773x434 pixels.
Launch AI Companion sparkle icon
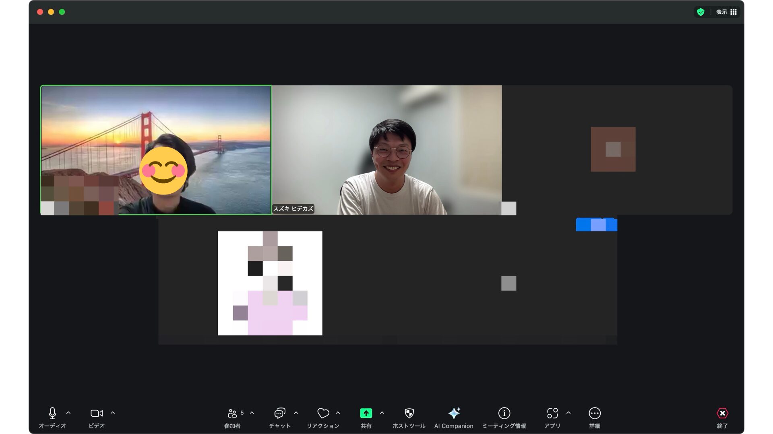point(454,413)
